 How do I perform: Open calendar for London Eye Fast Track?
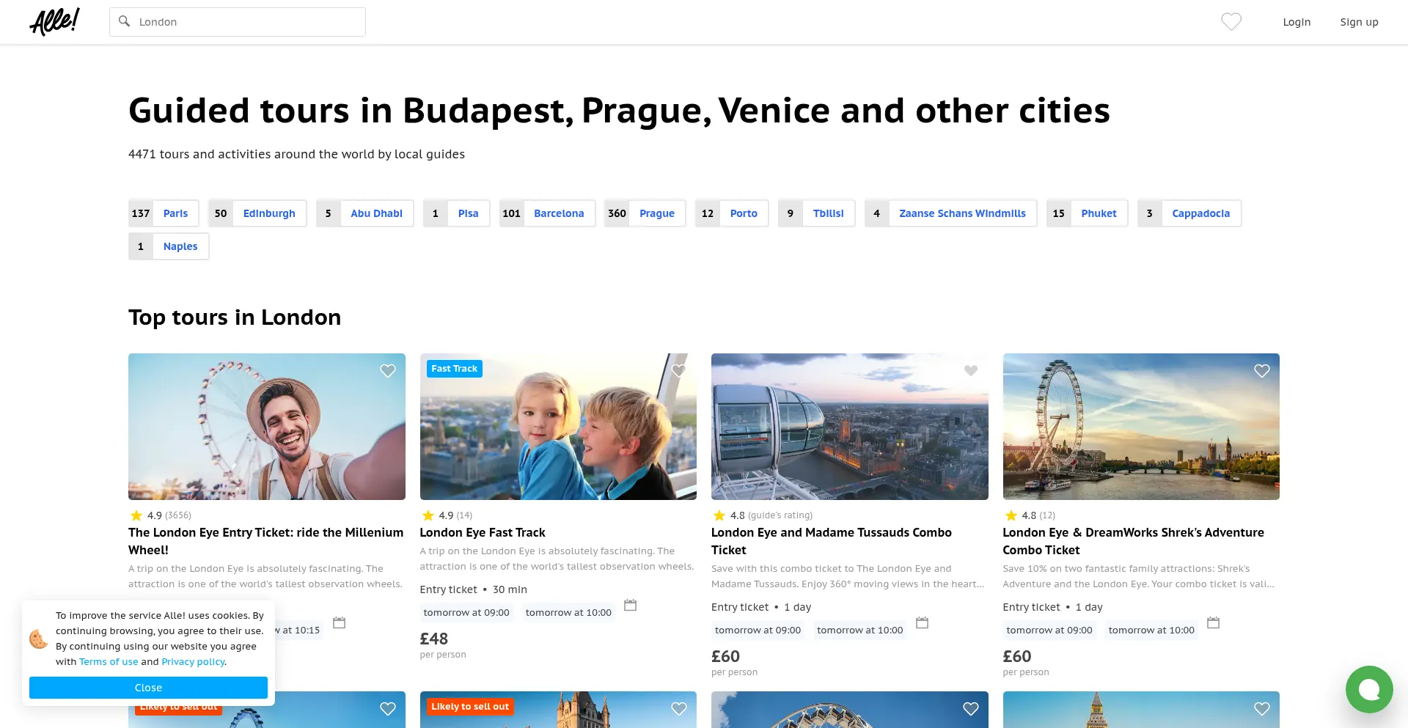(630, 605)
